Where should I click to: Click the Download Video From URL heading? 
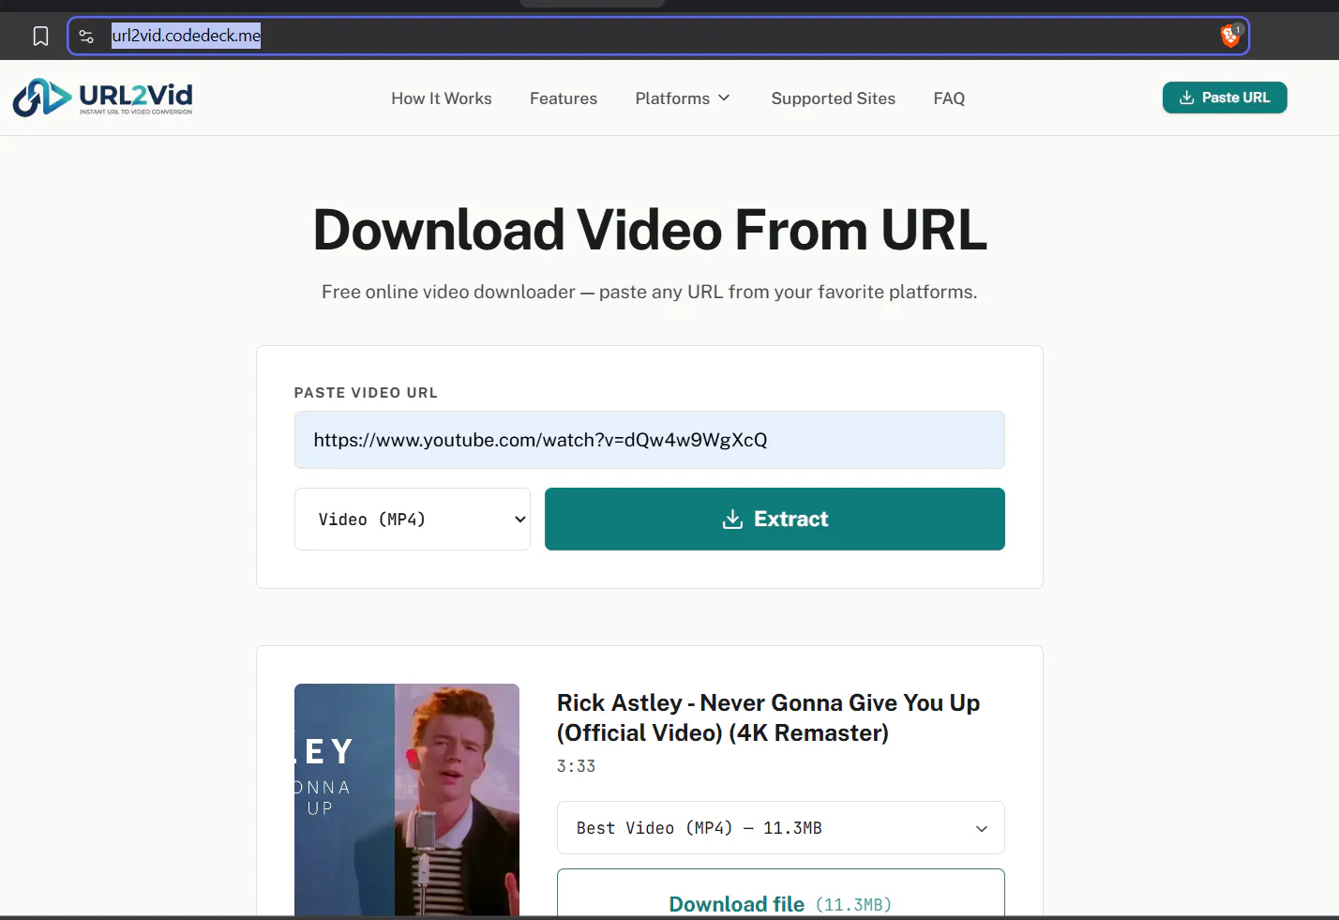tap(650, 230)
